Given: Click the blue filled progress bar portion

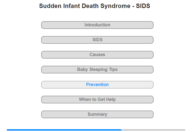Looking at the screenshot, I should pyautogui.click(x=64, y=130).
